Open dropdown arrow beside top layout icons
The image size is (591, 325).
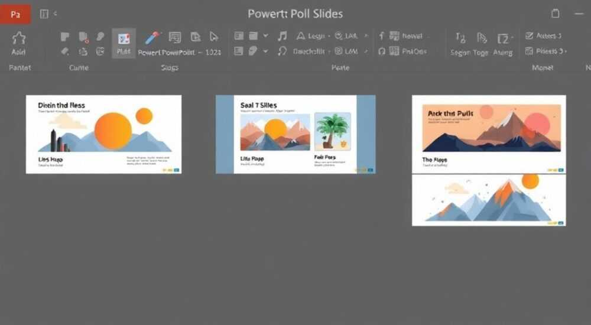[266, 36]
